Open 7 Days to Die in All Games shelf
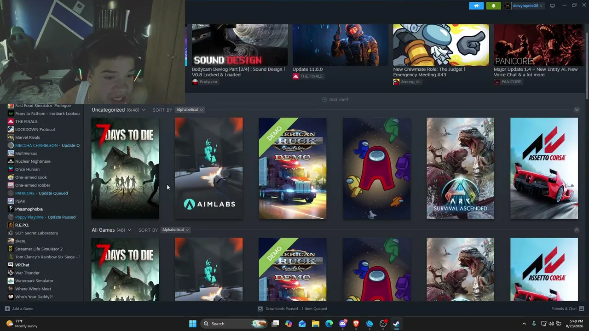589x331 pixels. (x=125, y=269)
